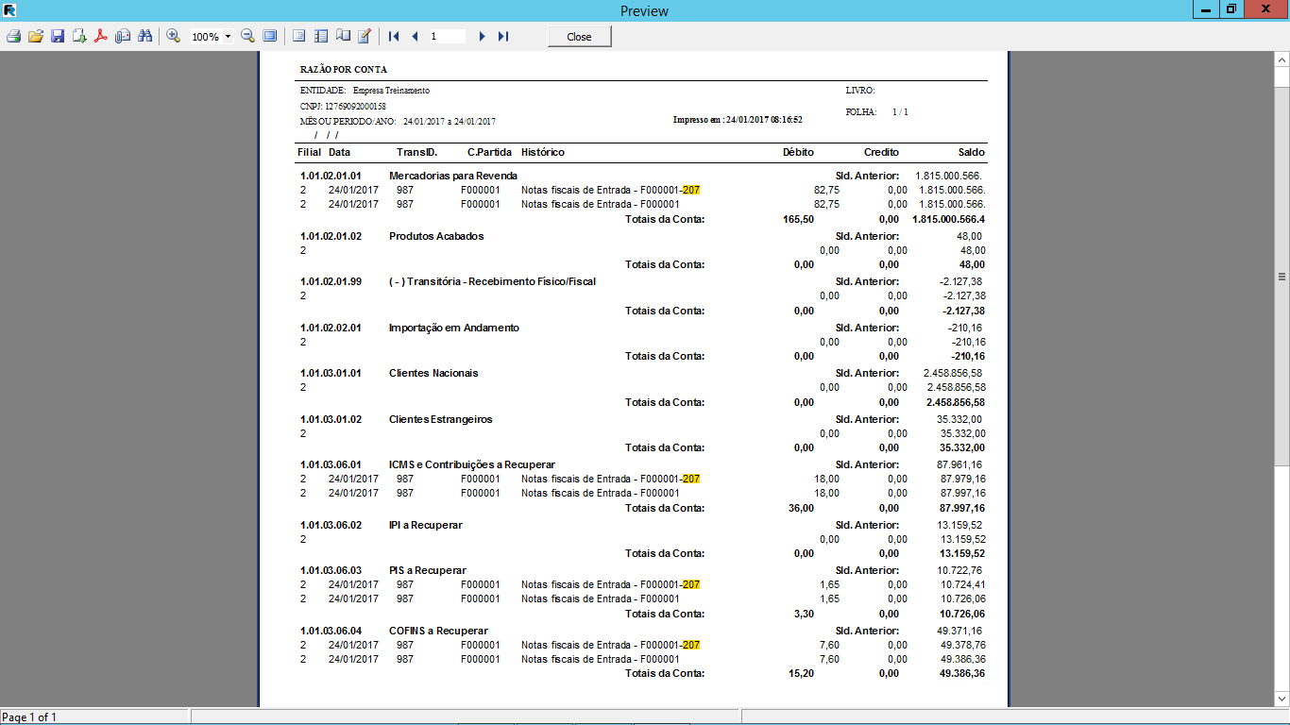Zoom out with magnifier minus icon
Image resolution: width=1290 pixels, height=725 pixels.
click(247, 36)
